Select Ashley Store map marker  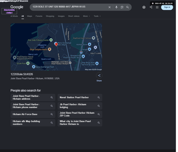click(90, 44)
